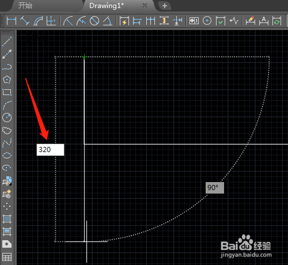Open the Tolerance tool
288x265 pixels.
pos(194,21)
